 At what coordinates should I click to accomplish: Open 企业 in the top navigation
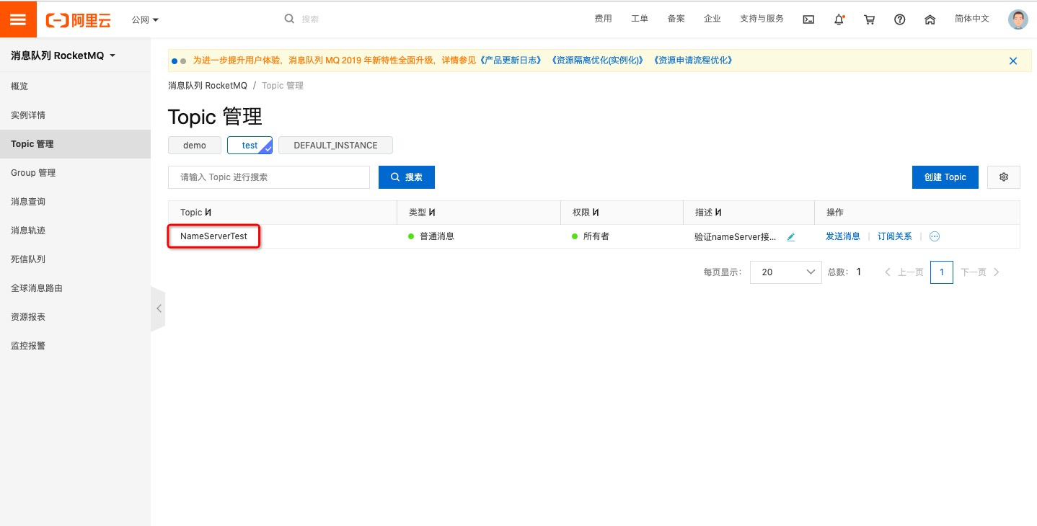[712, 19]
